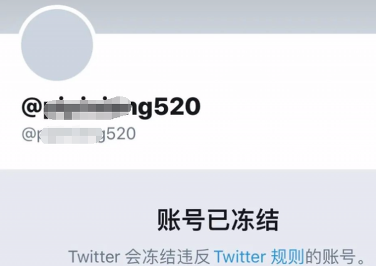Click the letter g in the bold name
Image resolution: width=376 pixels, height=266 pixels.
[145, 110]
